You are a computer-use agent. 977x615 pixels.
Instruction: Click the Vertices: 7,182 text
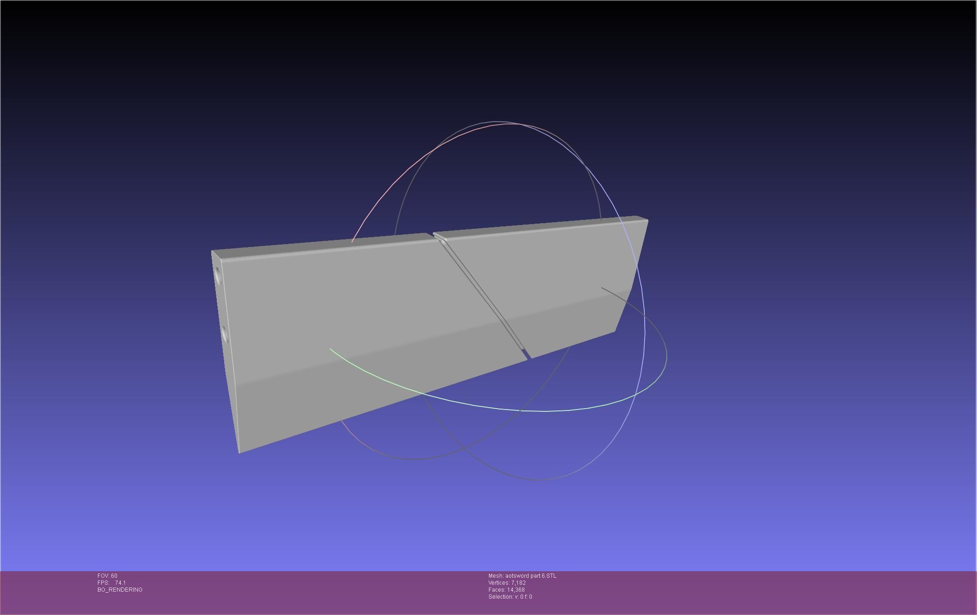coord(507,583)
